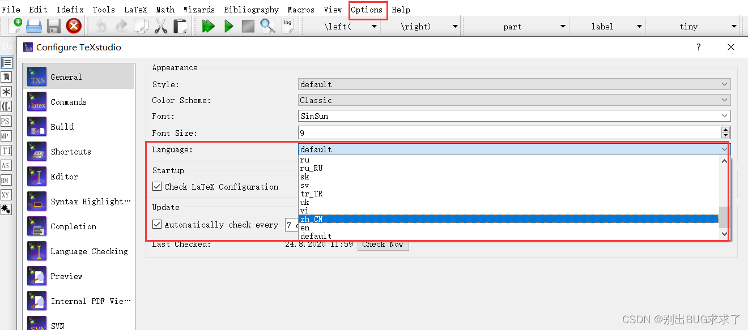Select the General configuration category

tap(79, 77)
